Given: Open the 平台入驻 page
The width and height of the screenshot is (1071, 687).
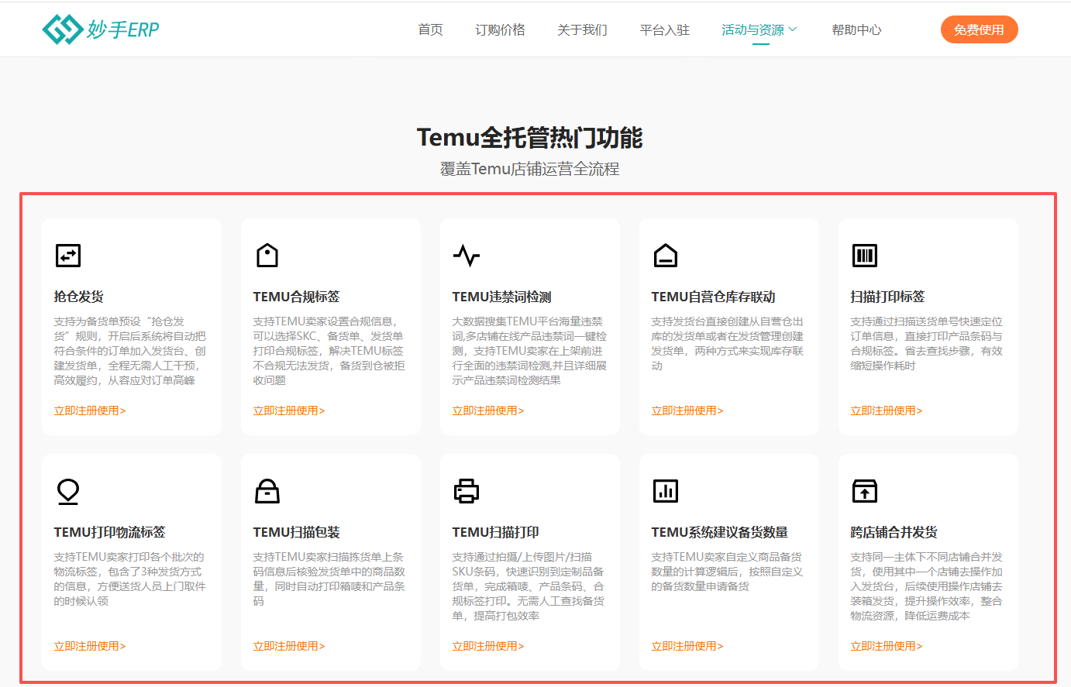Looking at the screenshot, I should pos(664,29).
